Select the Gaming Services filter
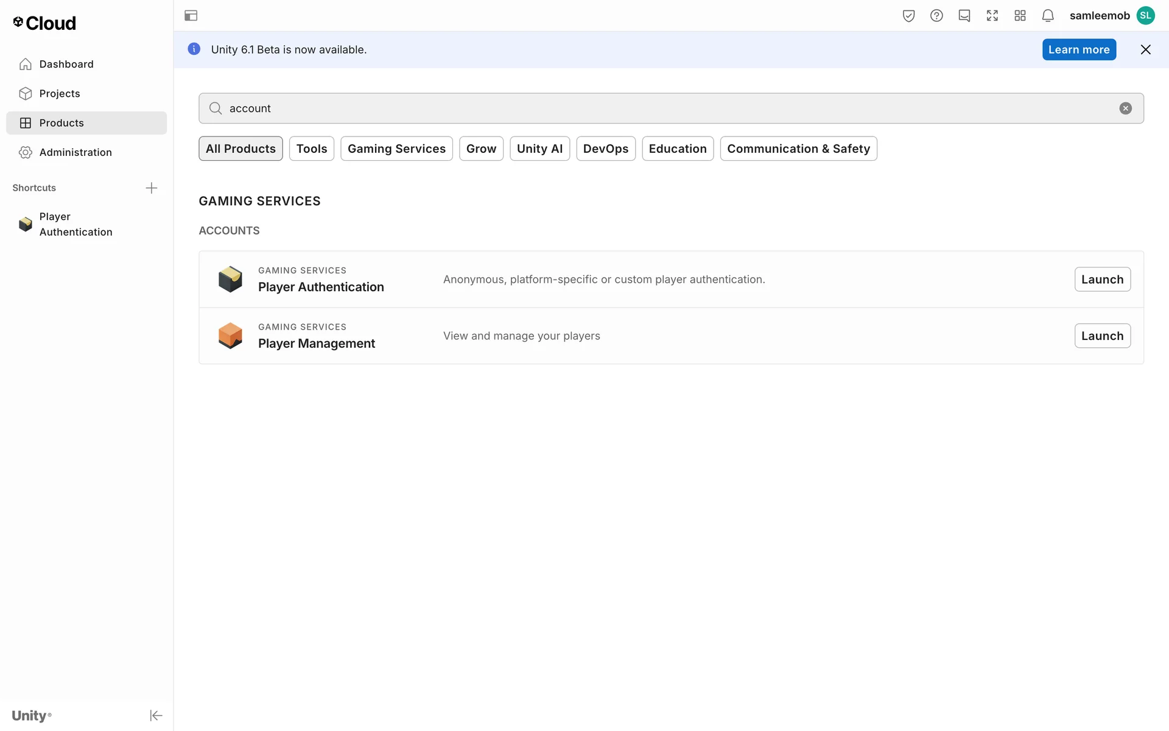1169x731 pixels. [396, 149]
